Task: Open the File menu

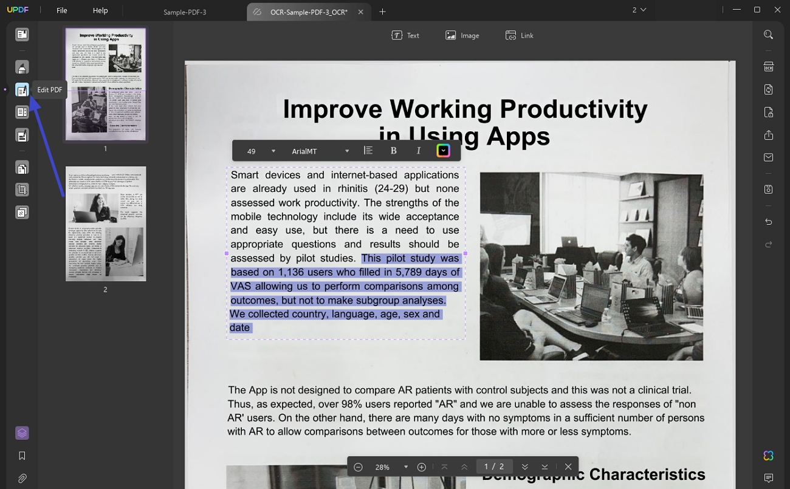Action: (62, 10)
